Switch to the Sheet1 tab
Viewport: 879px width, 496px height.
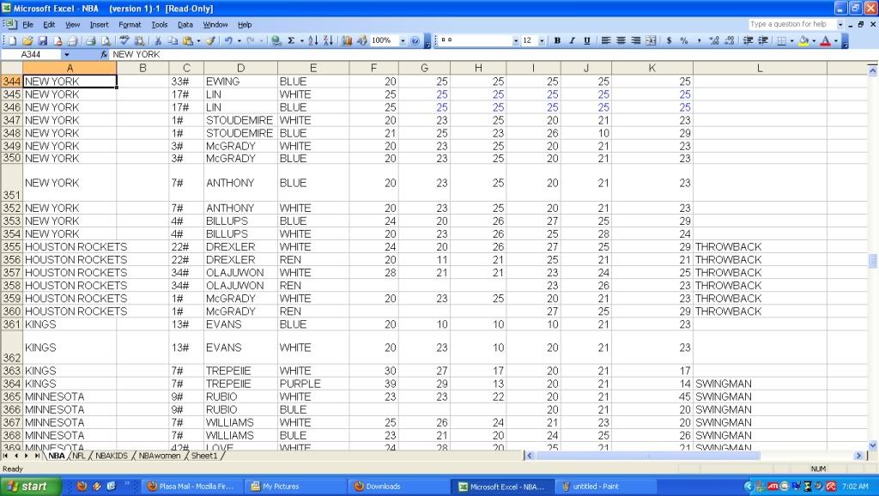[x=204, y=456]
